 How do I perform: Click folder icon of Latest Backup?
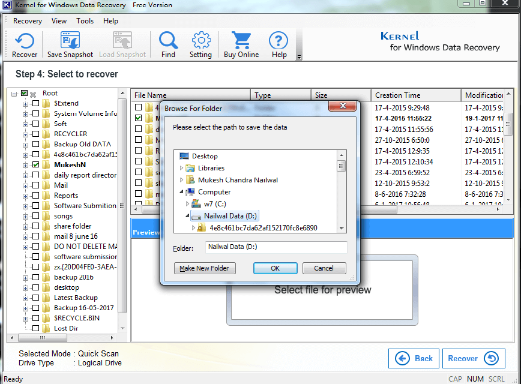coord(46,298)
